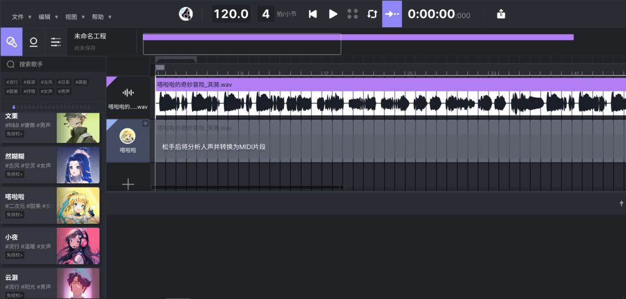626x299 pixels.
Task: Click the purple overview bar in minimap
Action: coord(358,38)
